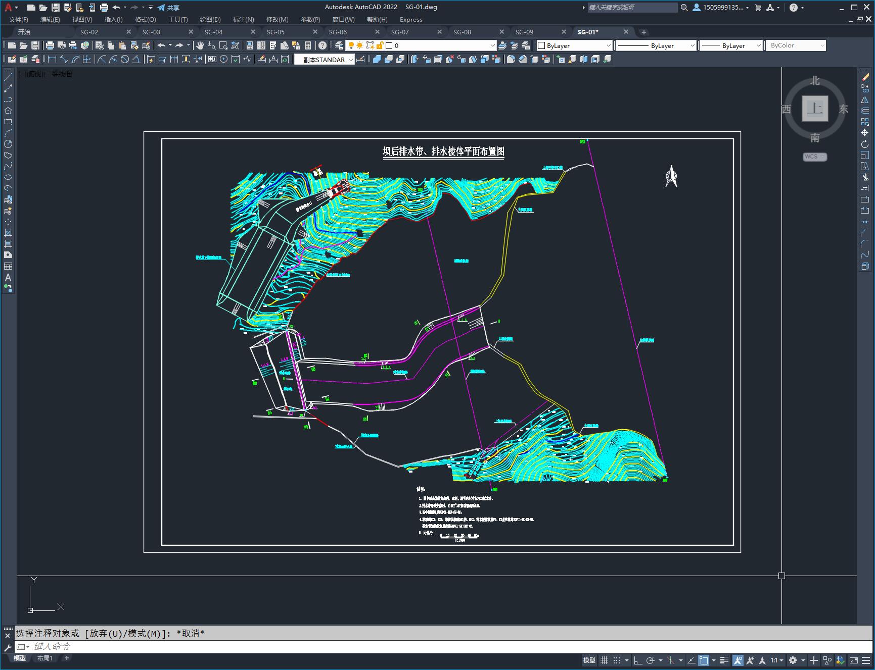The image size is (875, 670).
Task: Toggle object snap in status bar
Action: click(704, 660)
